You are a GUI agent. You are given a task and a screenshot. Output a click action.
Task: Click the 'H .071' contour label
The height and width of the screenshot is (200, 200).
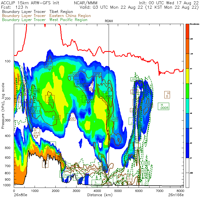pos(128,178)
